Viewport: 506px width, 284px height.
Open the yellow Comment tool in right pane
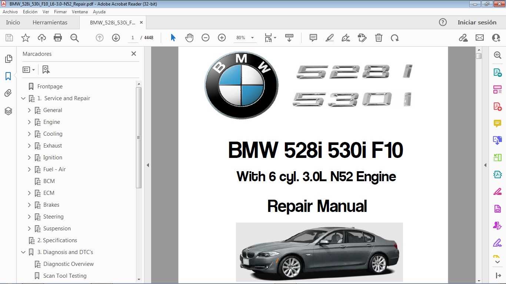(x=497, y=123)
